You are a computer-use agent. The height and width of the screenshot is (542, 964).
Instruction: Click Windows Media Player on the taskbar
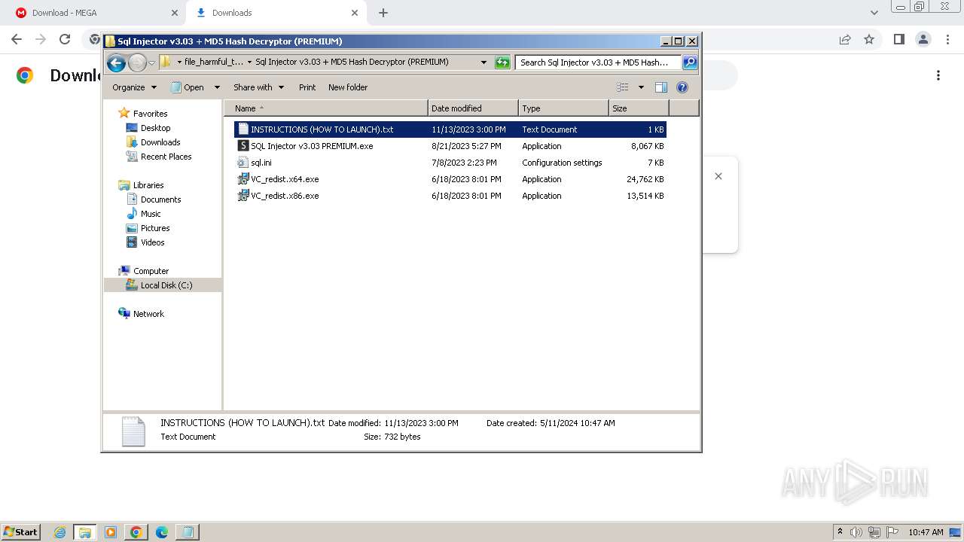point(111,532)
